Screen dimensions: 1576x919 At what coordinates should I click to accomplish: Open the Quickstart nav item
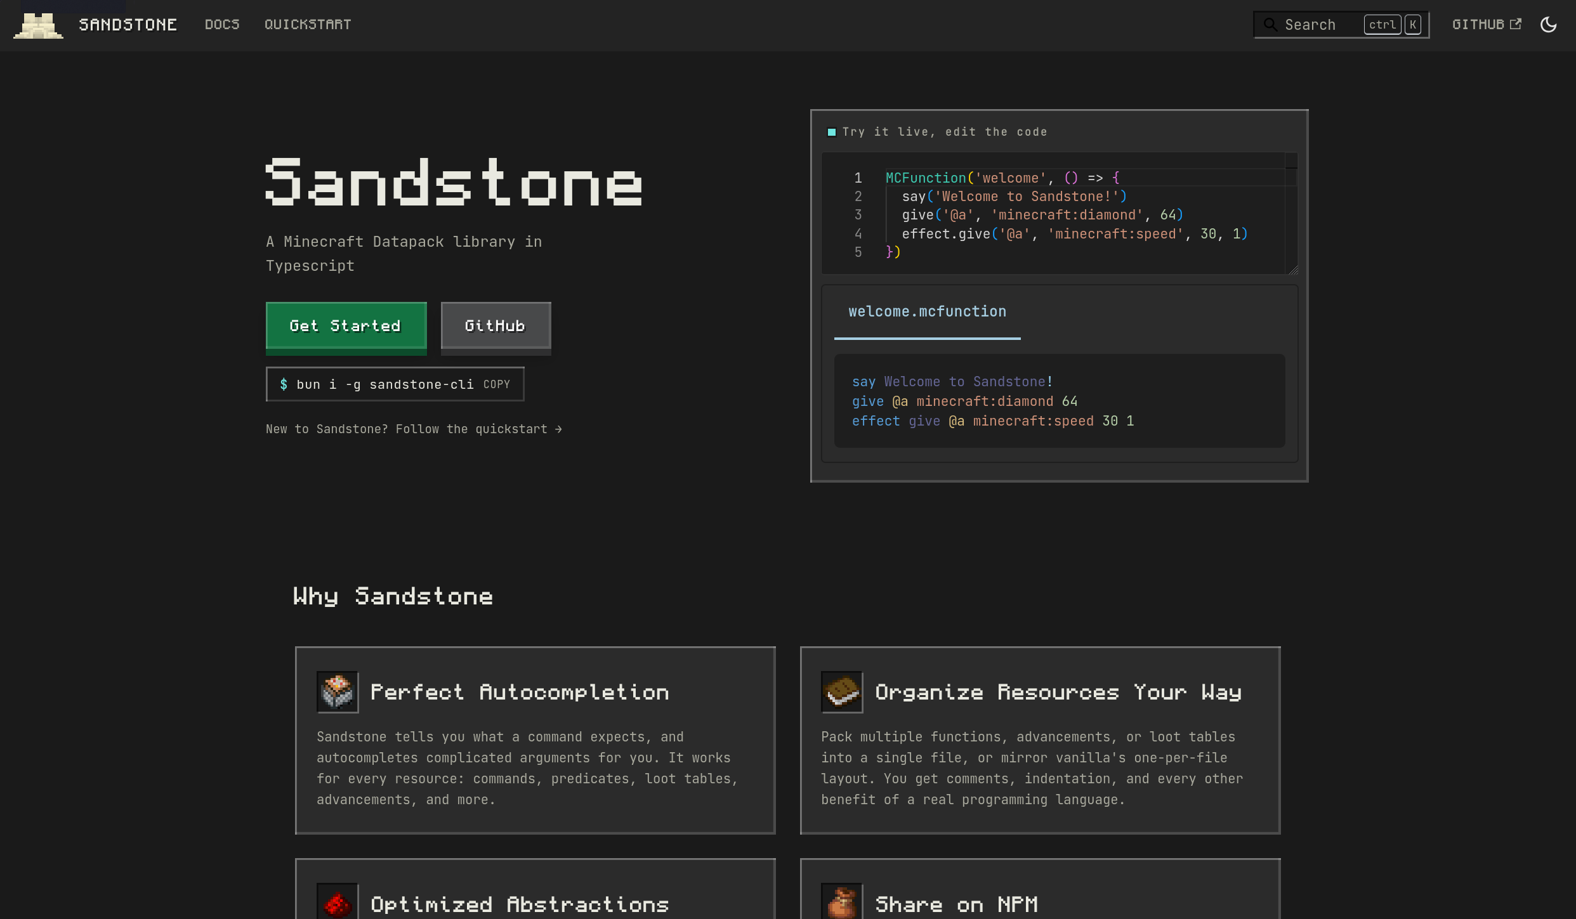[308, 25]
